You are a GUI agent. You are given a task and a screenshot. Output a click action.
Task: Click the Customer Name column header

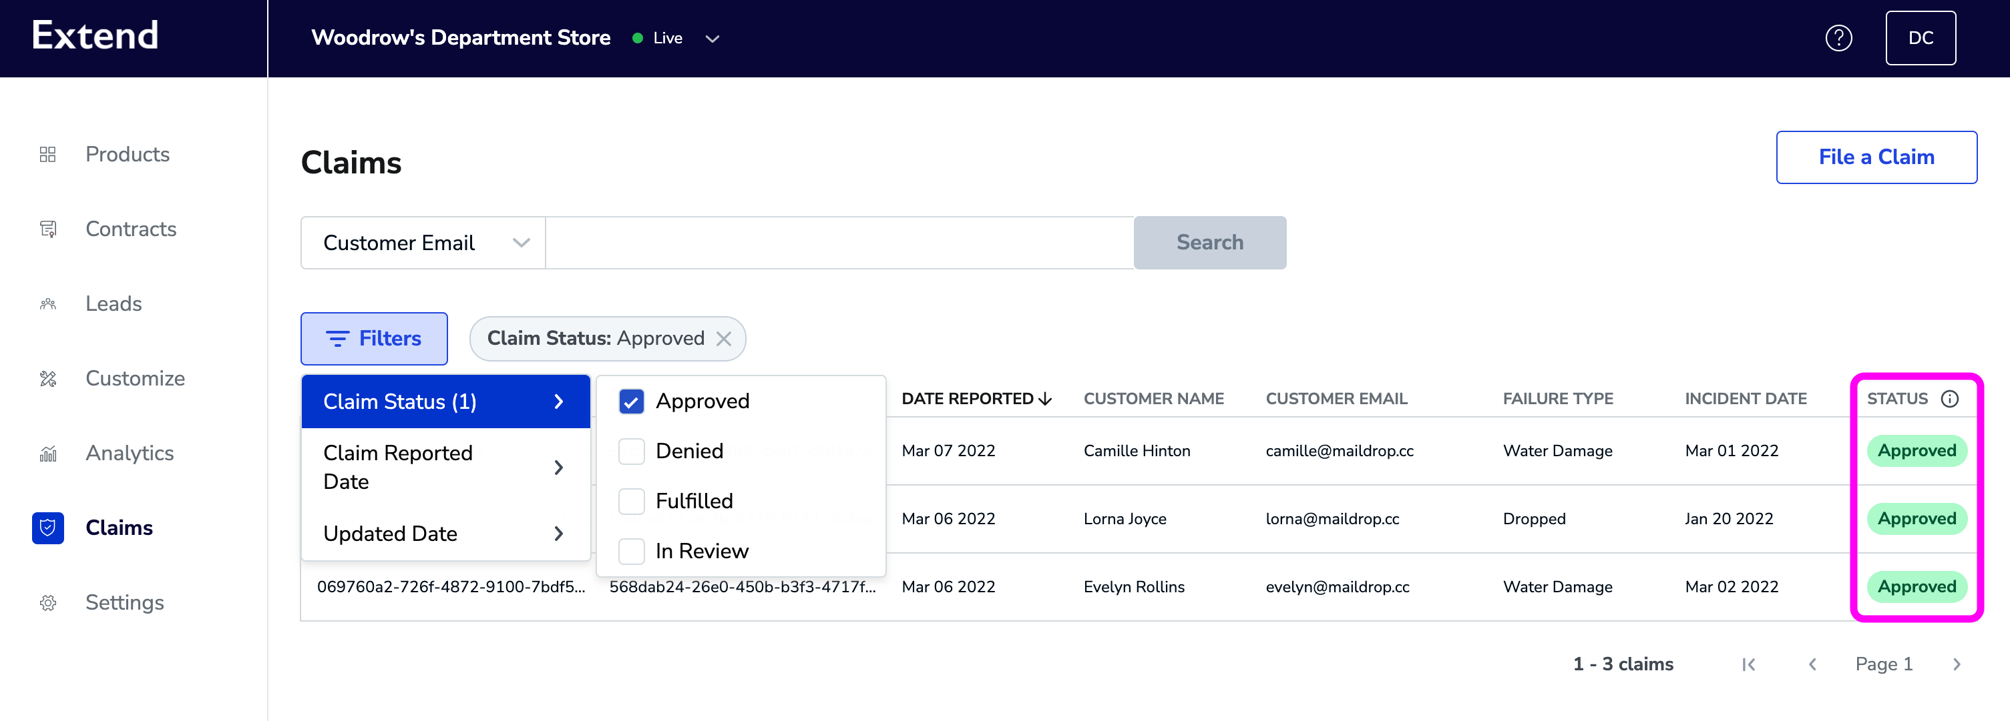tap(1153, 399)
